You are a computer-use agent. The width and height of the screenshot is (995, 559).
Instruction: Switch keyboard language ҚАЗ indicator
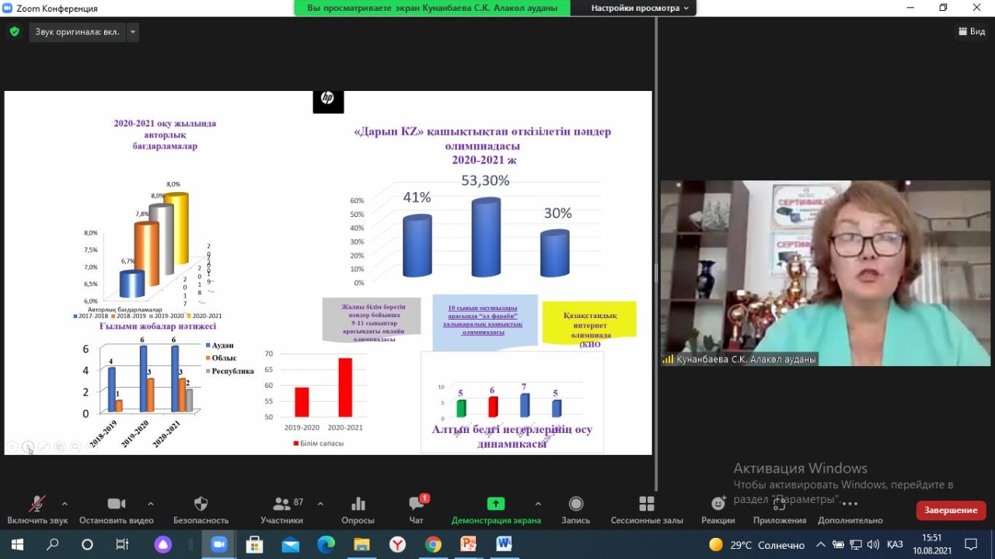[895, 544]
